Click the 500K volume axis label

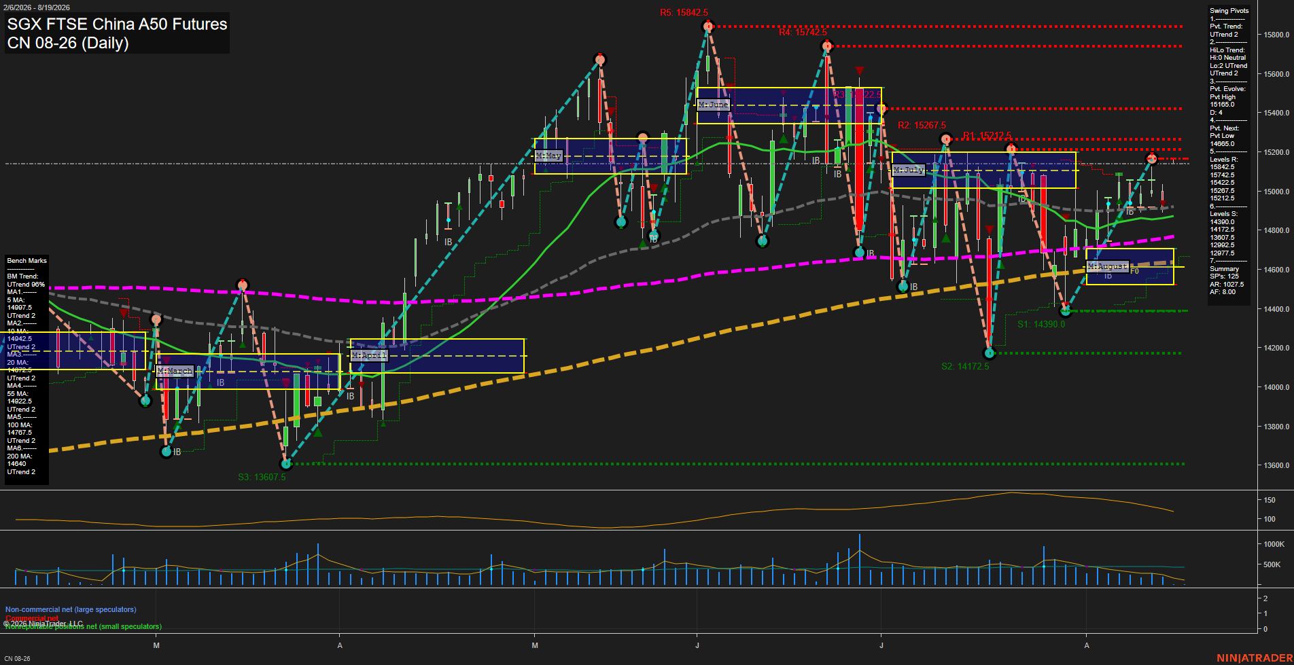(x=1272, y=565)
